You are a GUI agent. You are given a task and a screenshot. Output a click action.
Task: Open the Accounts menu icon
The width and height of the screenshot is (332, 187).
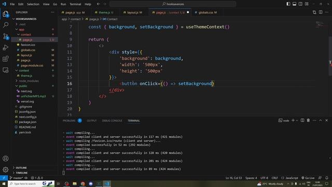click(x=6, y=158)
